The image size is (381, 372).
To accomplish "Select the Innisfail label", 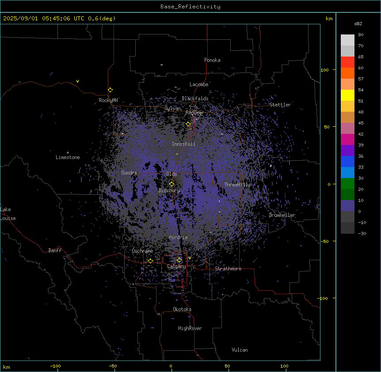I will pos(183,144).
